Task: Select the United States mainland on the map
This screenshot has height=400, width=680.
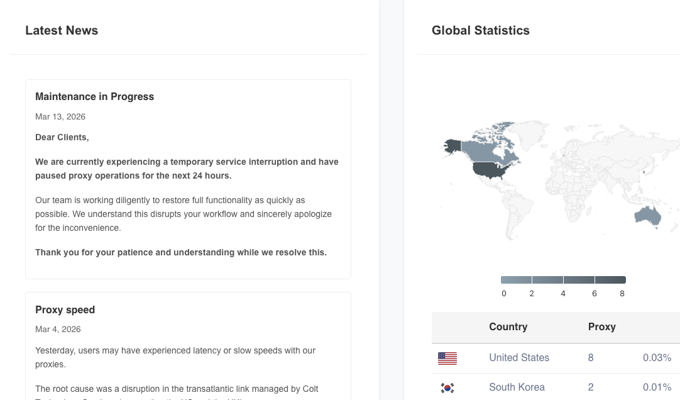Action: [492, 170]
